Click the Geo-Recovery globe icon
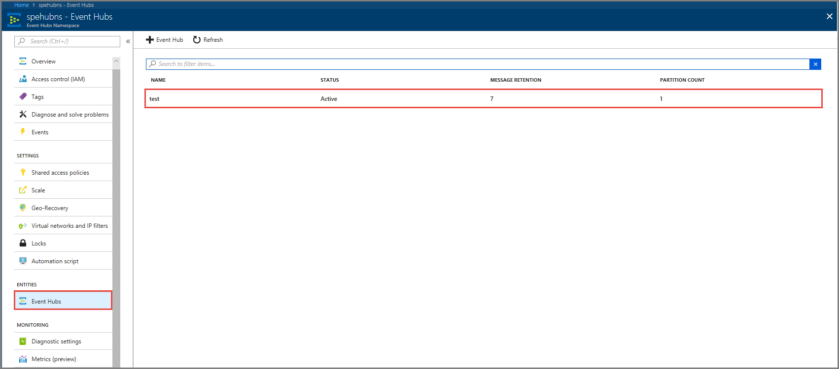This screenshot has height=369, width=839. click(x=23, y=208)
